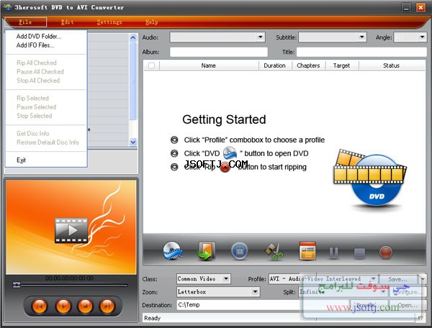Click the left panel scroll up arrow
Screen dimensions: 432x328
(133, 37)
